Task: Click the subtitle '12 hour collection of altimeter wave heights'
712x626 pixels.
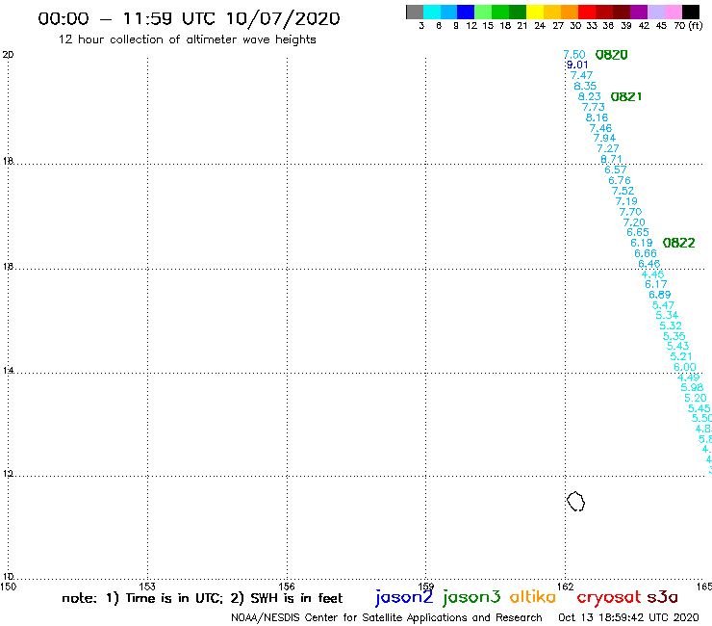Action: pyautogui.click(x=187, y=39)
